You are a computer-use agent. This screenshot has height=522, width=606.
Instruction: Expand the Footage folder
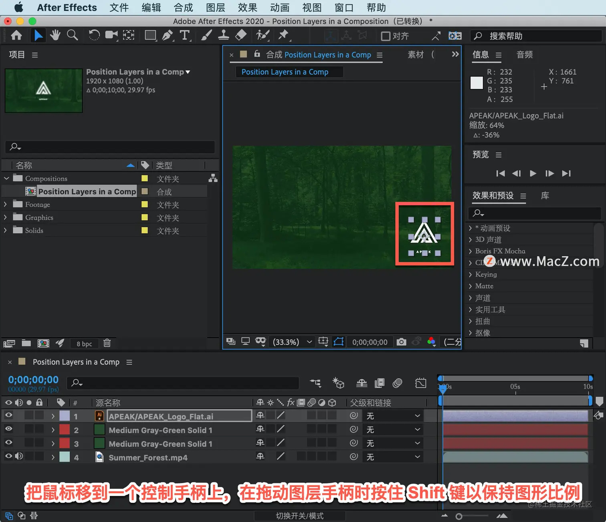(5, 204)
